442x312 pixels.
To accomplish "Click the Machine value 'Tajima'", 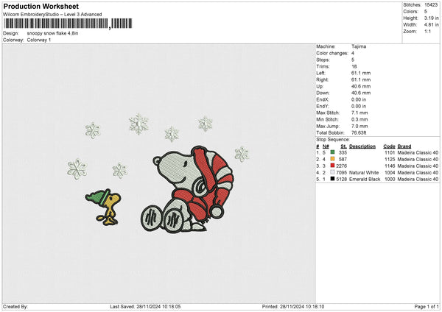I will (x=359, y=46).
